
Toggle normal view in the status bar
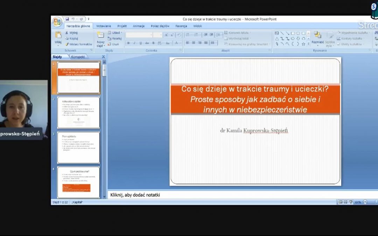[340, 202]
